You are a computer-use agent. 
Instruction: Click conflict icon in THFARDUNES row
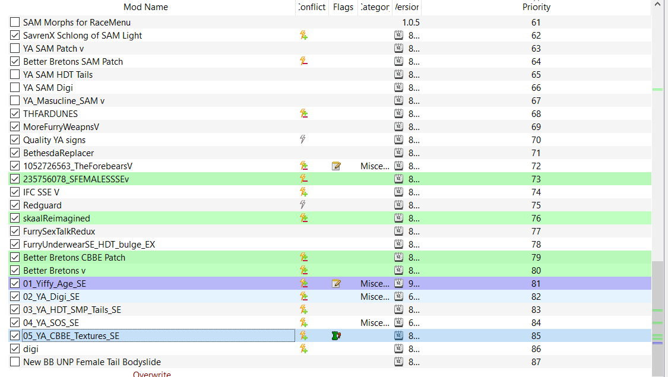(x=303, y=114)
